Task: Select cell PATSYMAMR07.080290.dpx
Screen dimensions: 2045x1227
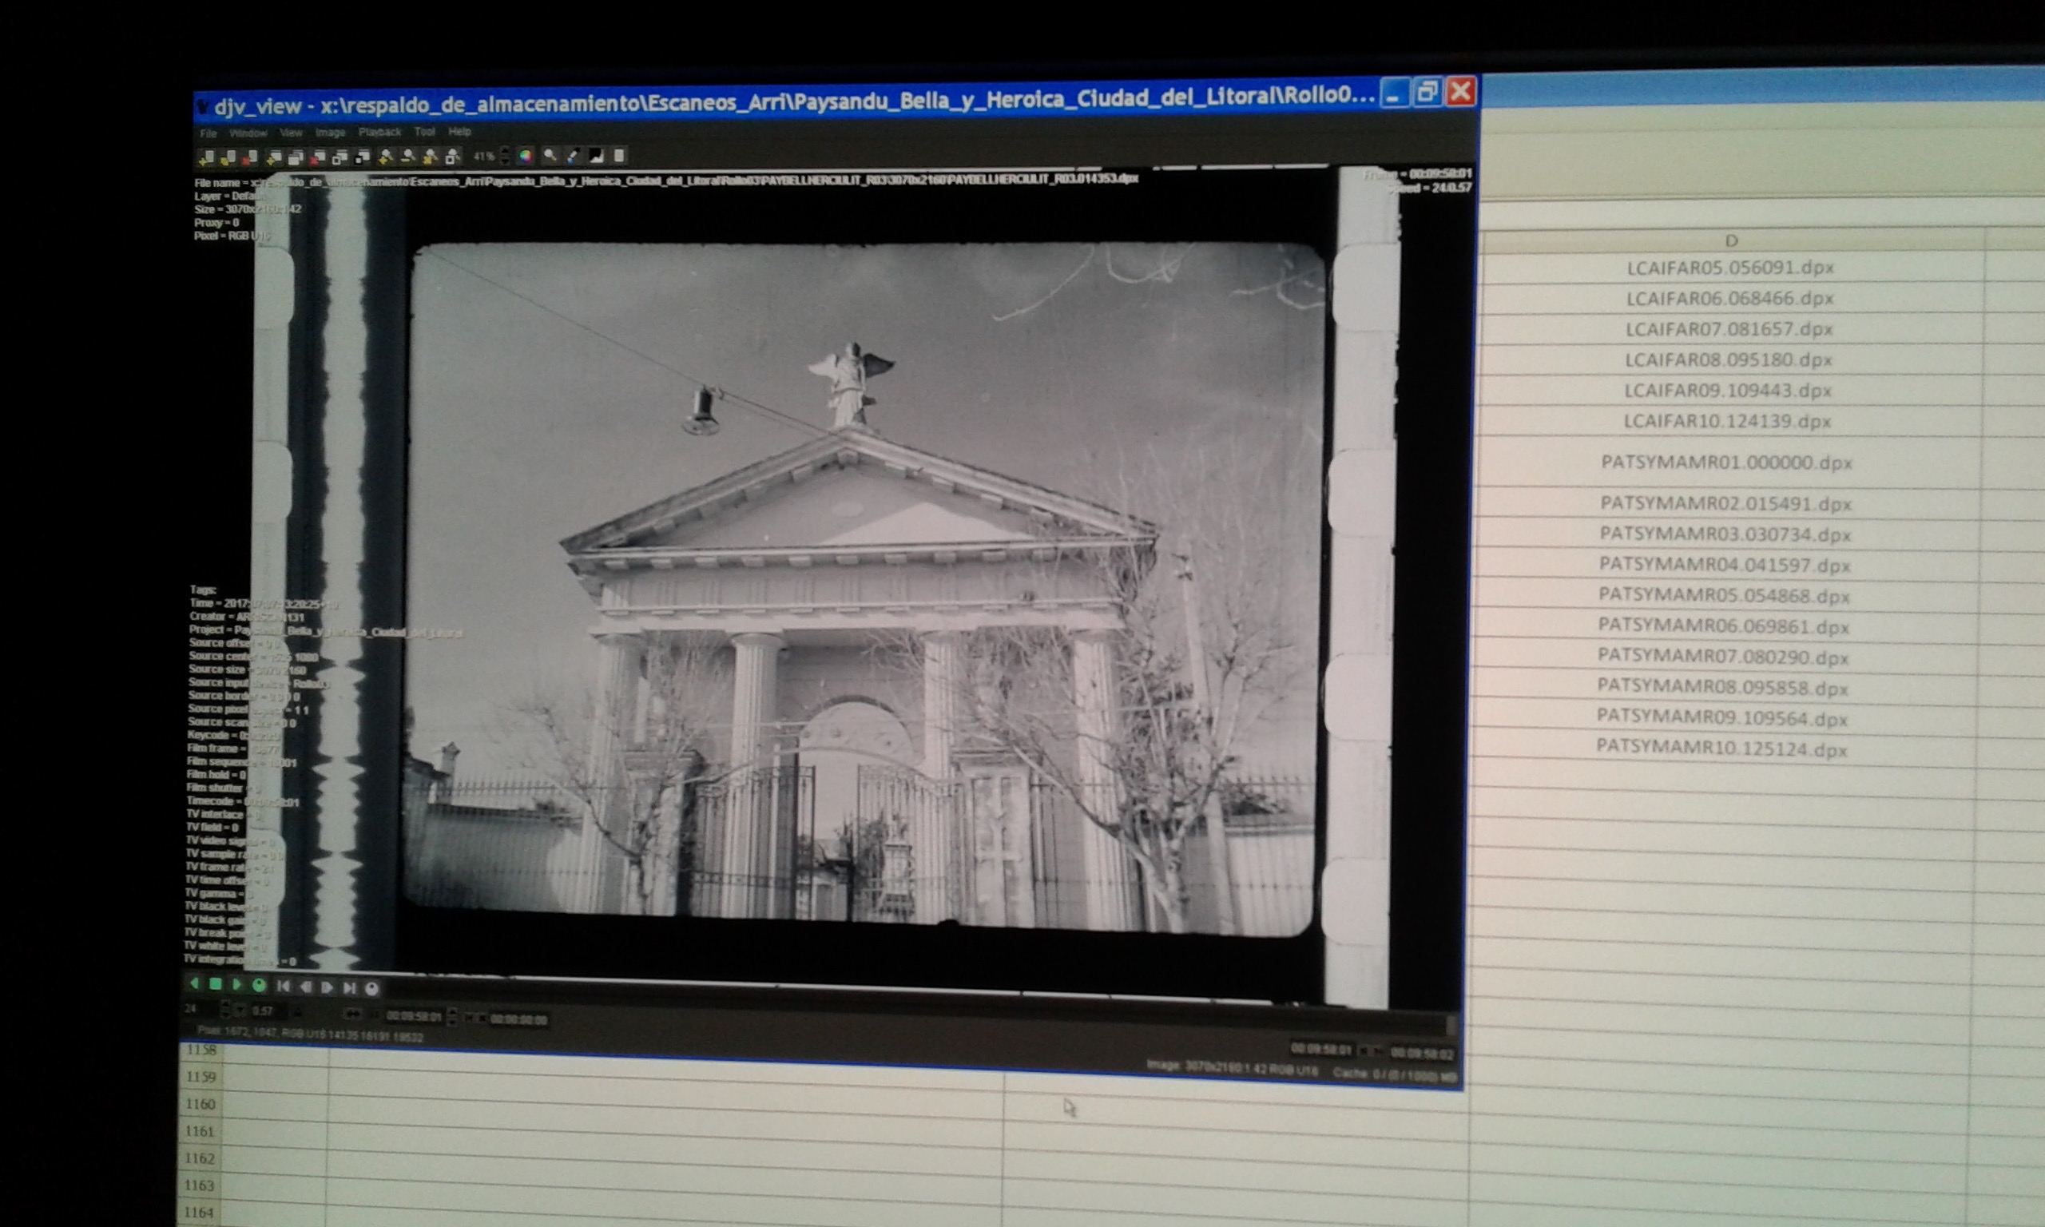Action: (x=1722, y=657)
